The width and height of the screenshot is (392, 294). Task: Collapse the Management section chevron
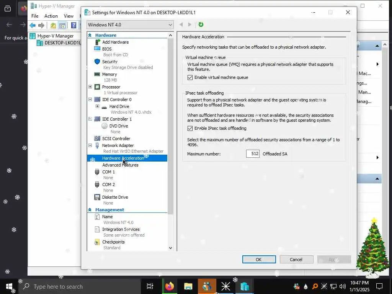click(90, 210)
